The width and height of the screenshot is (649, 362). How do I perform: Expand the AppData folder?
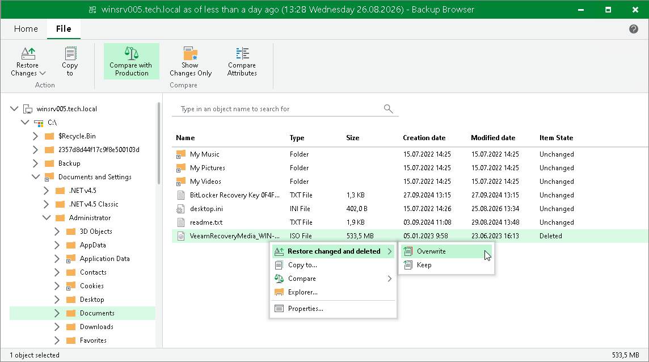point(57,245)
